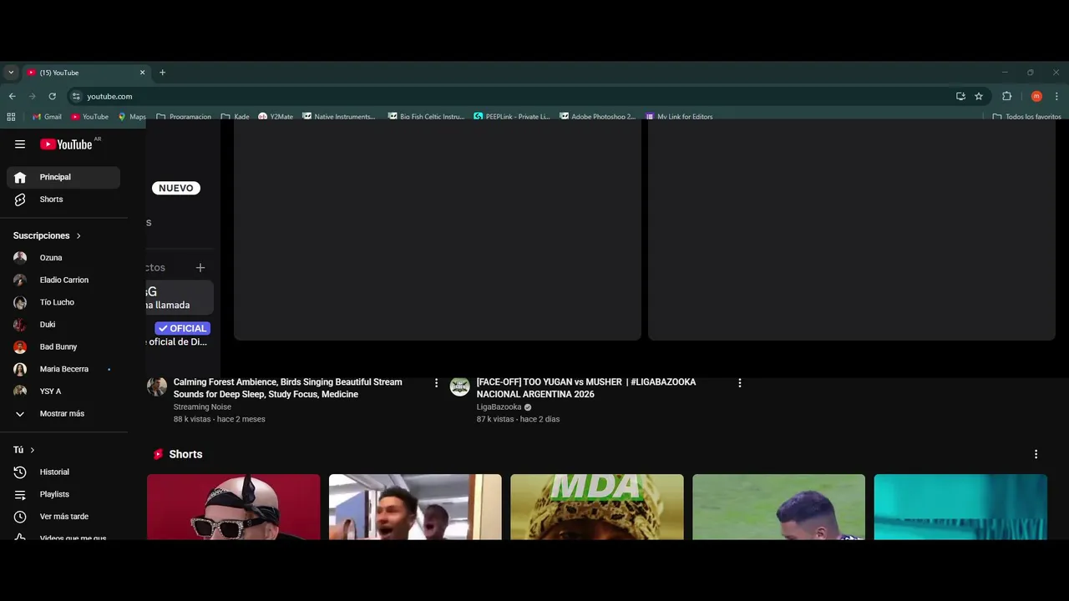
Task: Open LigaBazooka channel name
Action: point(499,407)
